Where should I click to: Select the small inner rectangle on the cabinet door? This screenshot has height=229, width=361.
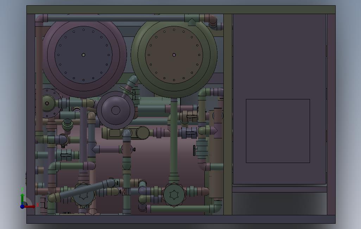click(278, 131)
